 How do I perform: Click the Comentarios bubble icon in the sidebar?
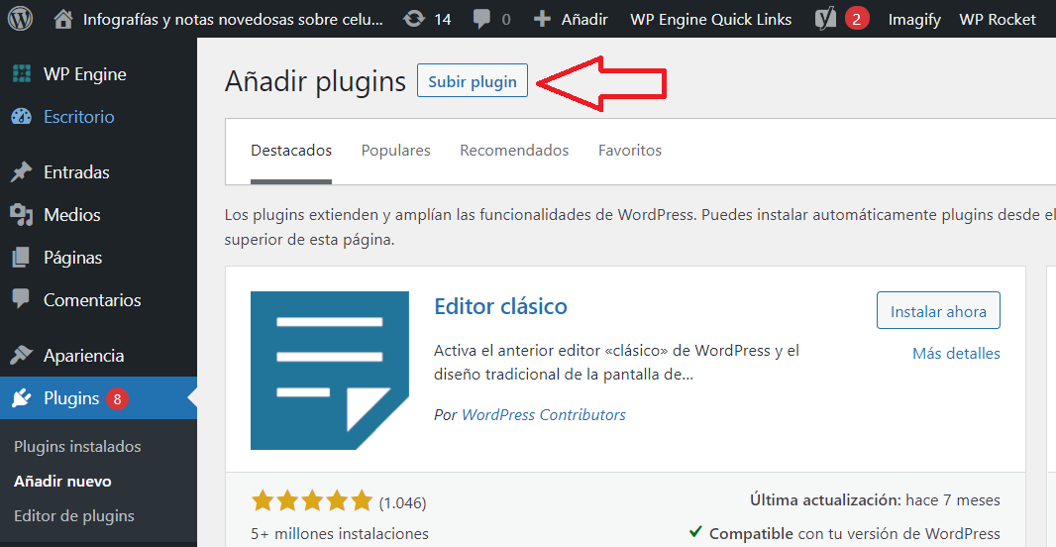pyautogui.click(x=22, y=299)
